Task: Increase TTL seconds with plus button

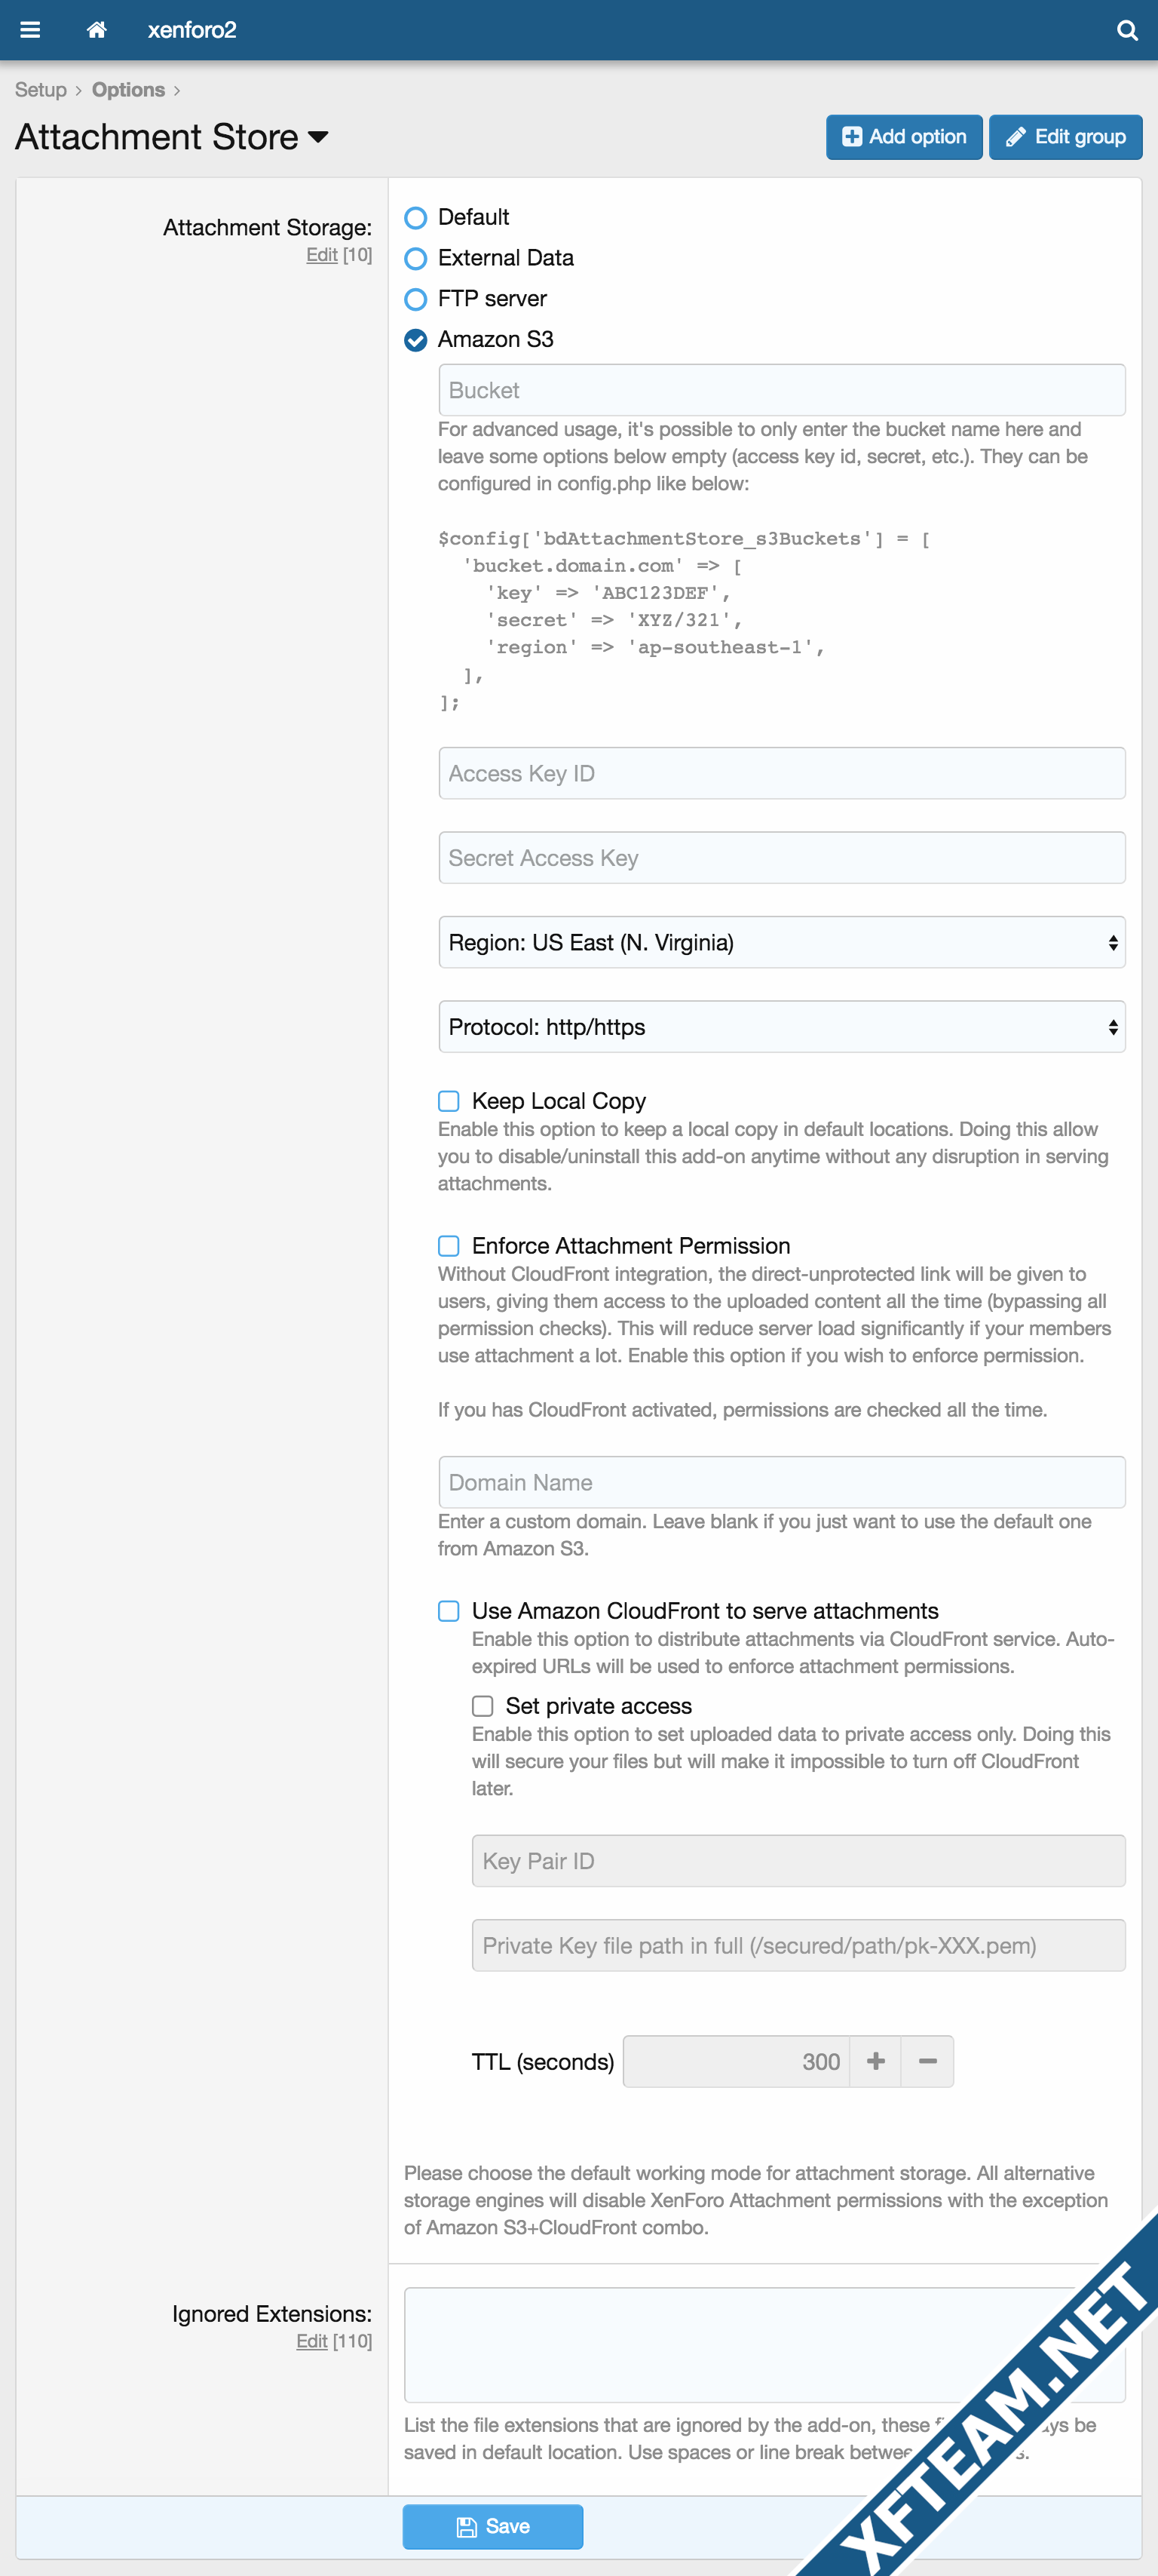Action: point(875,2061)
